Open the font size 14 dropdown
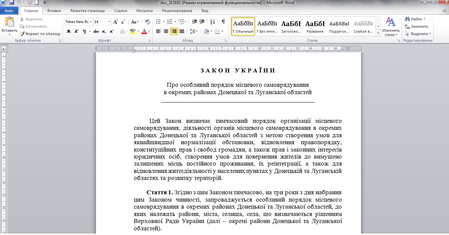This screenshot has width=449, height=235. point(109,22)
